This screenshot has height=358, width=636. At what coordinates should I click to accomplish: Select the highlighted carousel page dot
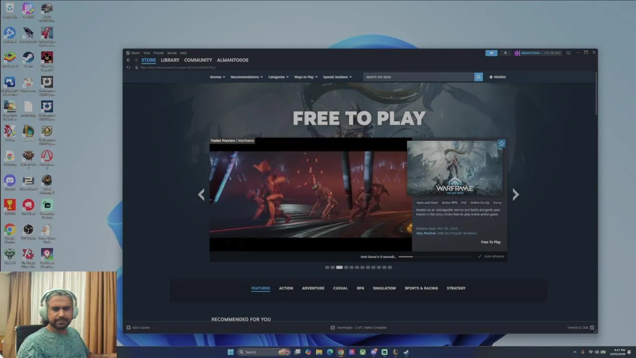(339, 268)
